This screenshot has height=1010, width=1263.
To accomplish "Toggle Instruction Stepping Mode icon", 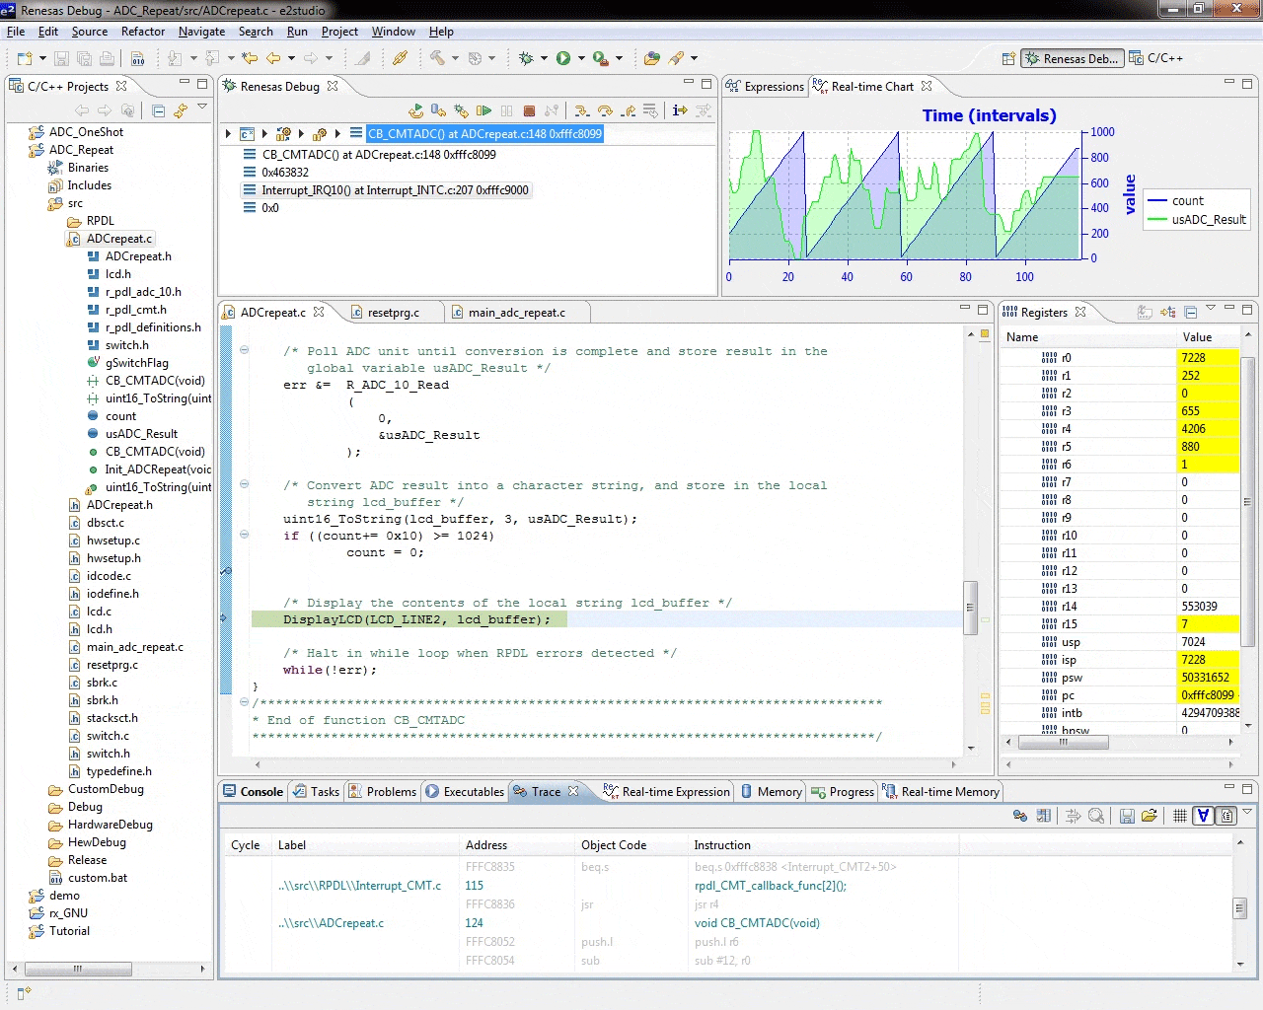I will [680, 110].
